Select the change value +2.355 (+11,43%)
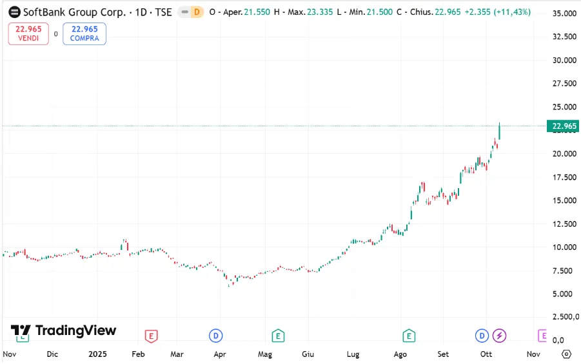The image size is (581, 364). (498, 12)
